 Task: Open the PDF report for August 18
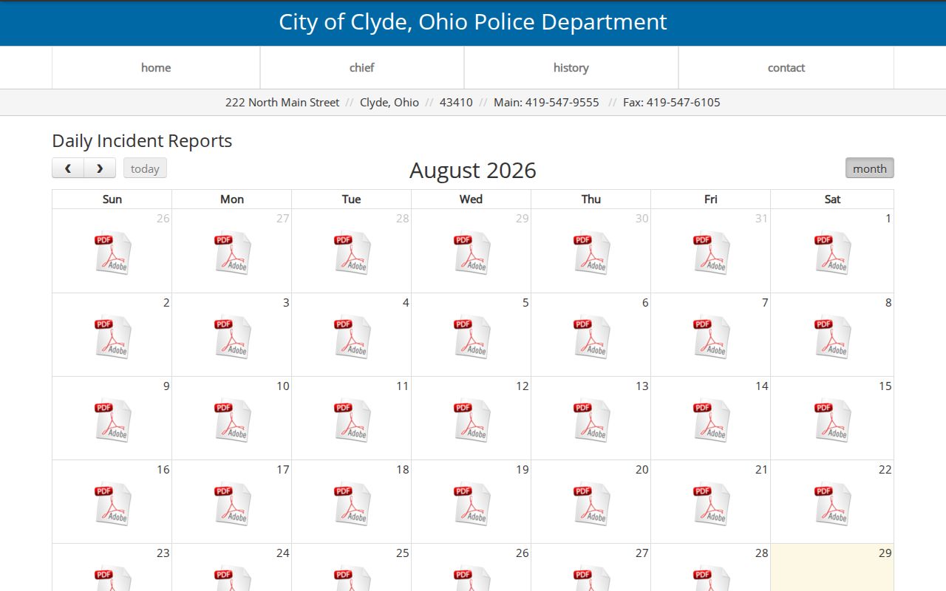pyautogui.click(x=352, y=504)
